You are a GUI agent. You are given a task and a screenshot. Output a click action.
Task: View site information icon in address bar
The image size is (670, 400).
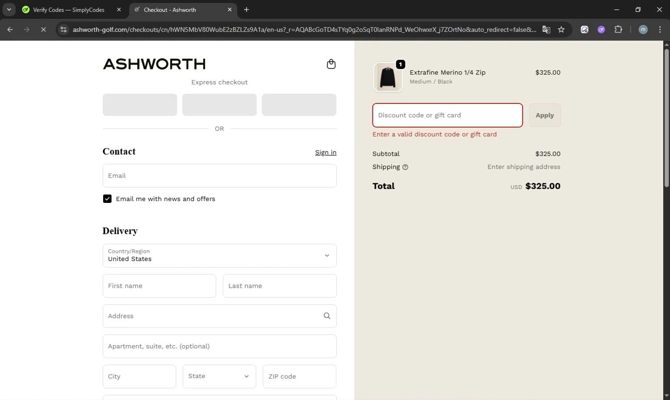click(x=63, y=29)
